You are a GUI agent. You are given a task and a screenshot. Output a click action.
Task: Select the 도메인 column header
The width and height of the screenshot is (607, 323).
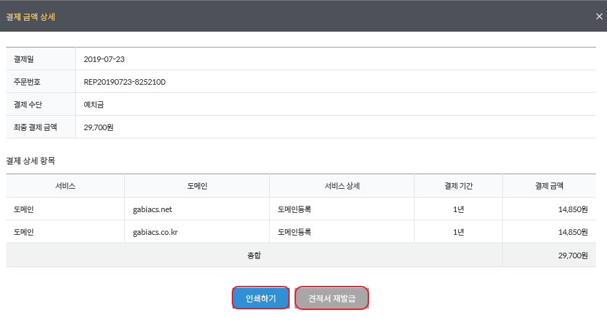pyautogui.click(x=197, y=186)
